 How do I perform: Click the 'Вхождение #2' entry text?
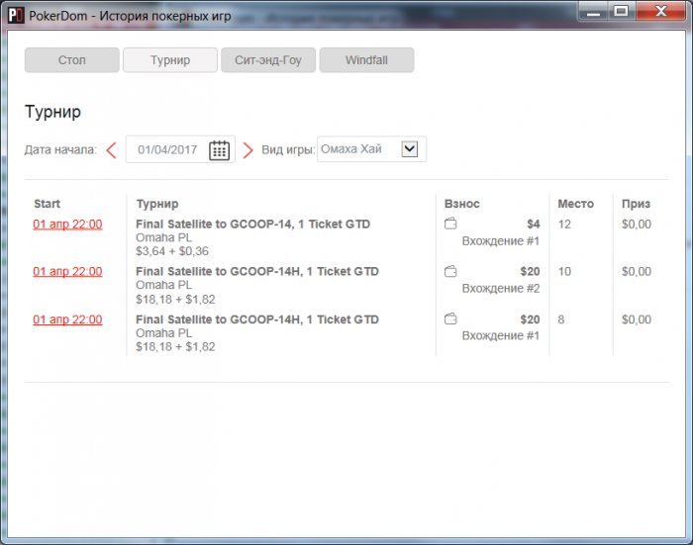[x=501, y=289]
